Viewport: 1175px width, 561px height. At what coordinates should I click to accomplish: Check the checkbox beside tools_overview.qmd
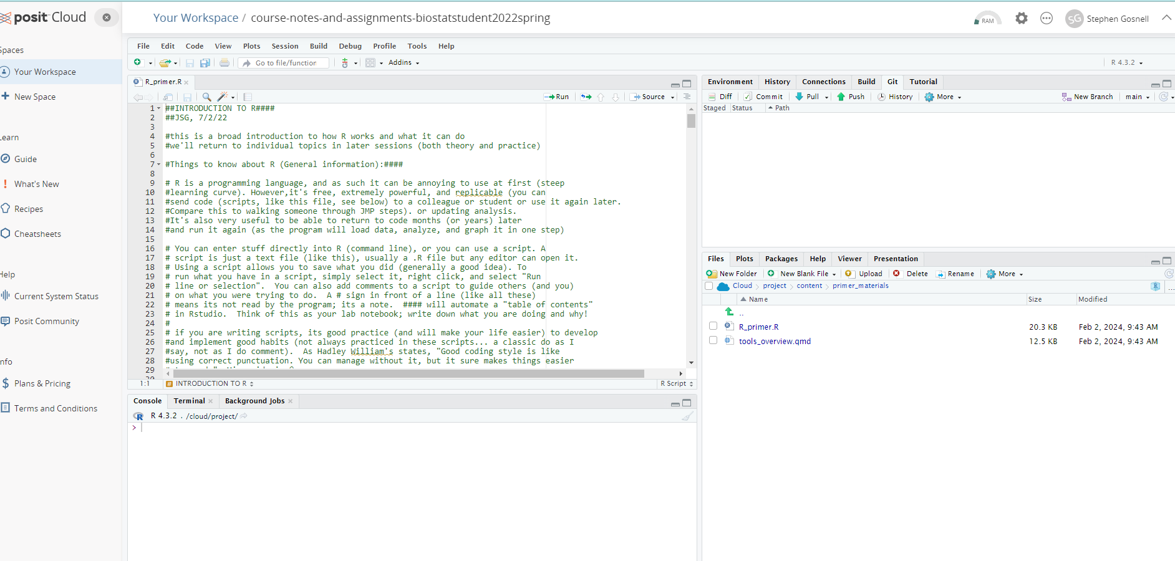coord(713,340)
